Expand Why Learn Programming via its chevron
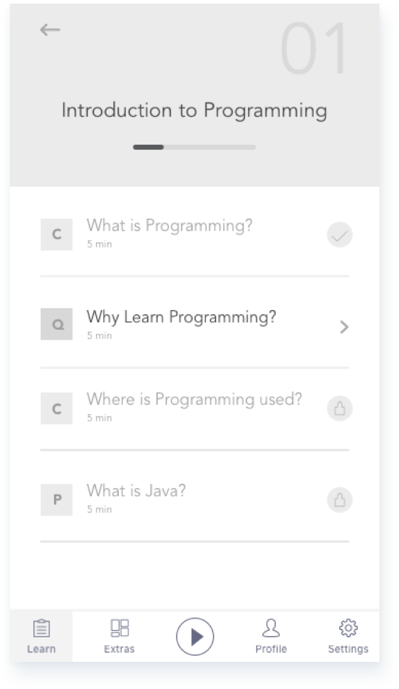The width and height of the screenshot is (399, 689). [x=345, y=327]
